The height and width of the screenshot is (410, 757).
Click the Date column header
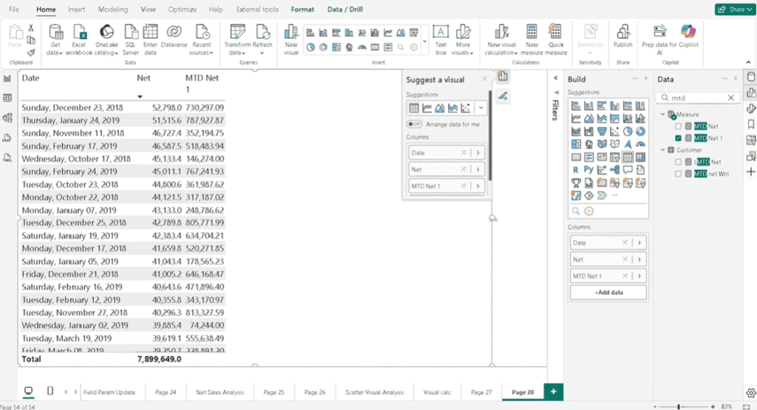[x=30, y=78]
